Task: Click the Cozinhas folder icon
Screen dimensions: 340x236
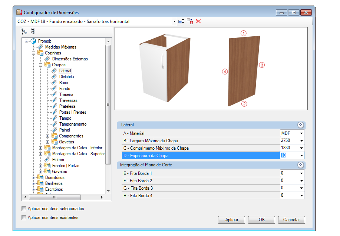Action: click(40, 53)
